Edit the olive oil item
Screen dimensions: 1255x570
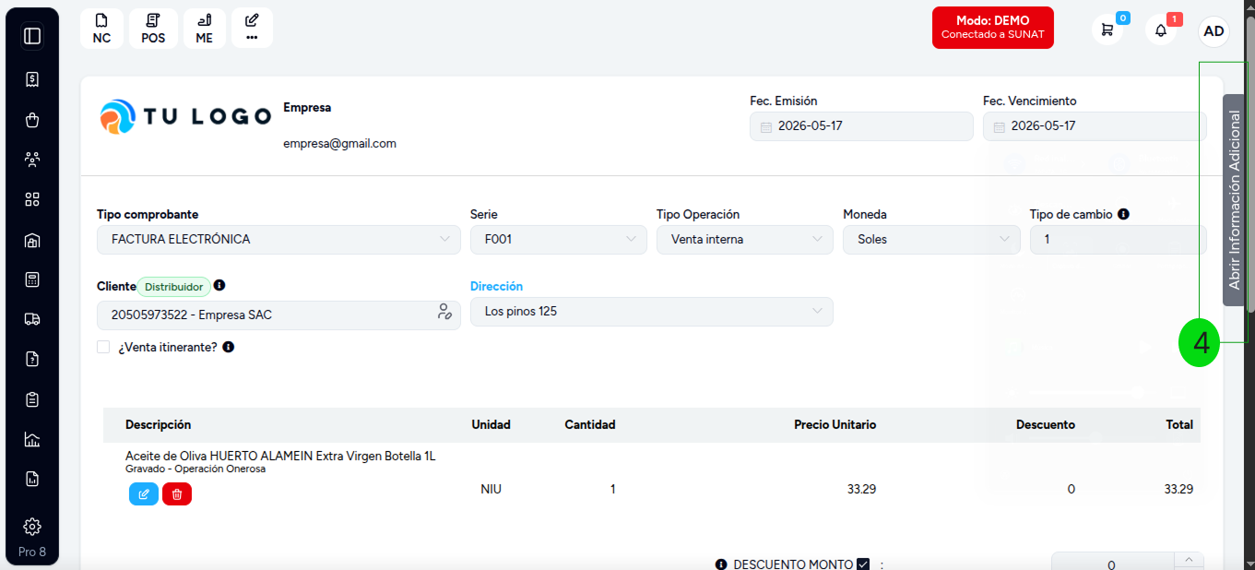pos(144,494)
